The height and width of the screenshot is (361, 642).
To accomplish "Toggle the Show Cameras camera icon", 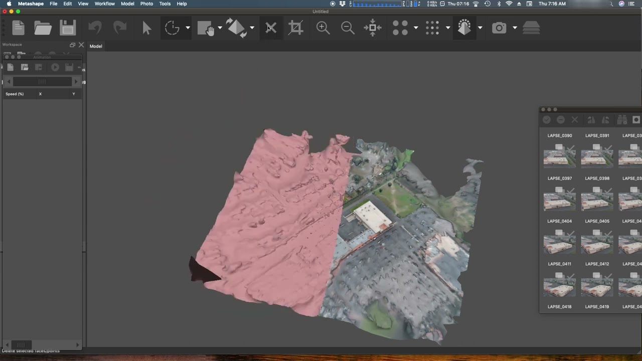I will click(x=499, y=28).
